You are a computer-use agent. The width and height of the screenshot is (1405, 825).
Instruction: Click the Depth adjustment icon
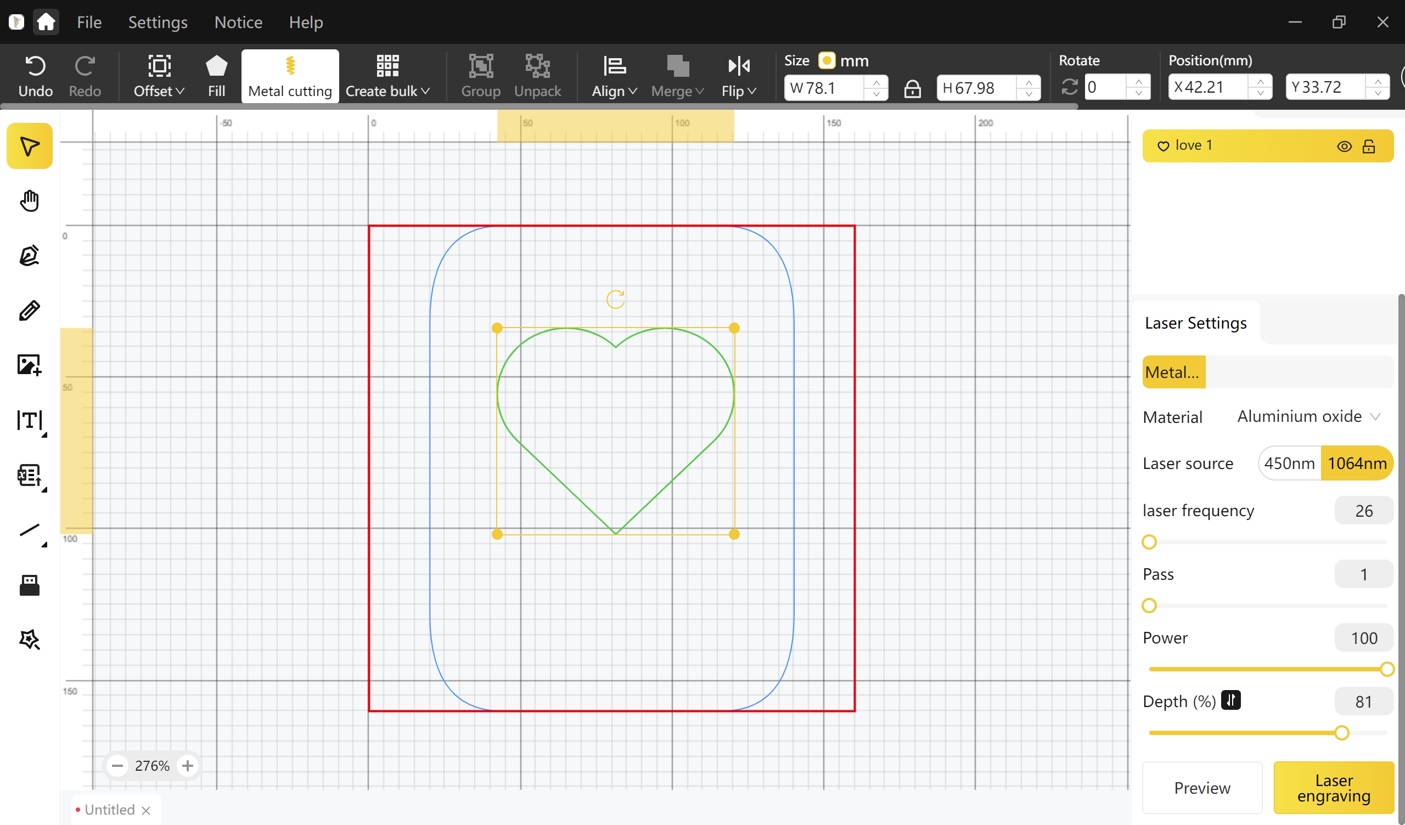1230,700
